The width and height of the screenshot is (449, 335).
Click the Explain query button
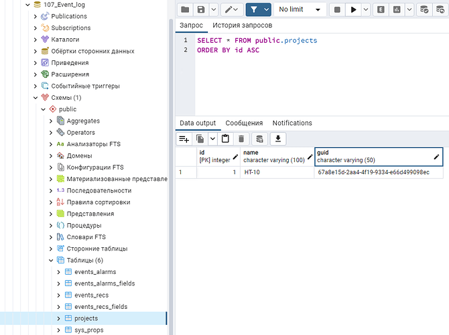381,10
